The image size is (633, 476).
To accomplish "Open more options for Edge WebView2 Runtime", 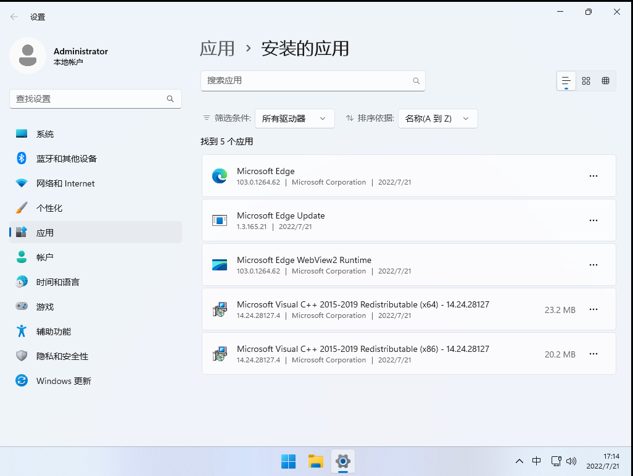I will (593, 265).
